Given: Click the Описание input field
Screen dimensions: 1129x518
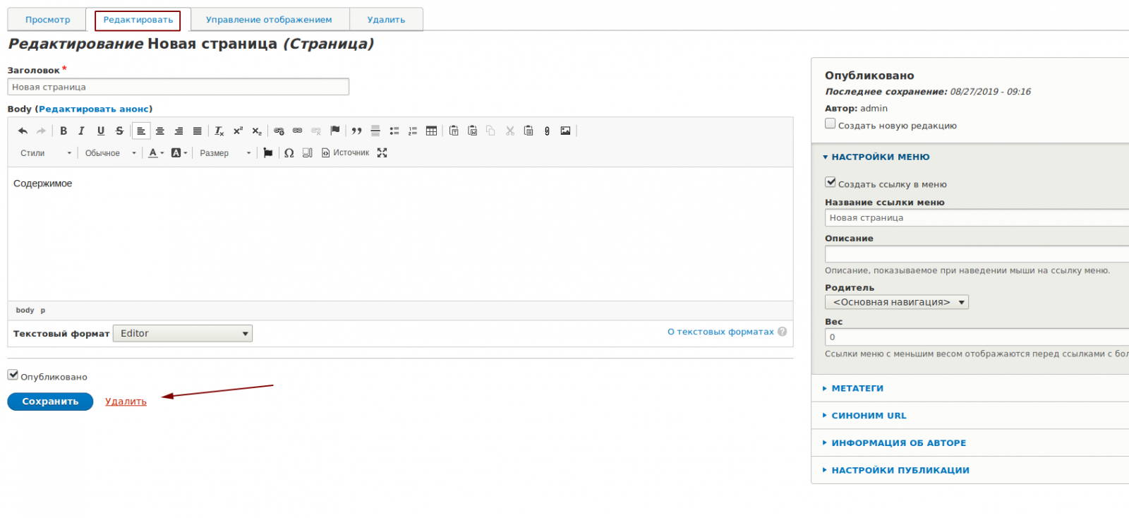Looking at the screenshot, I should point(977,254).
